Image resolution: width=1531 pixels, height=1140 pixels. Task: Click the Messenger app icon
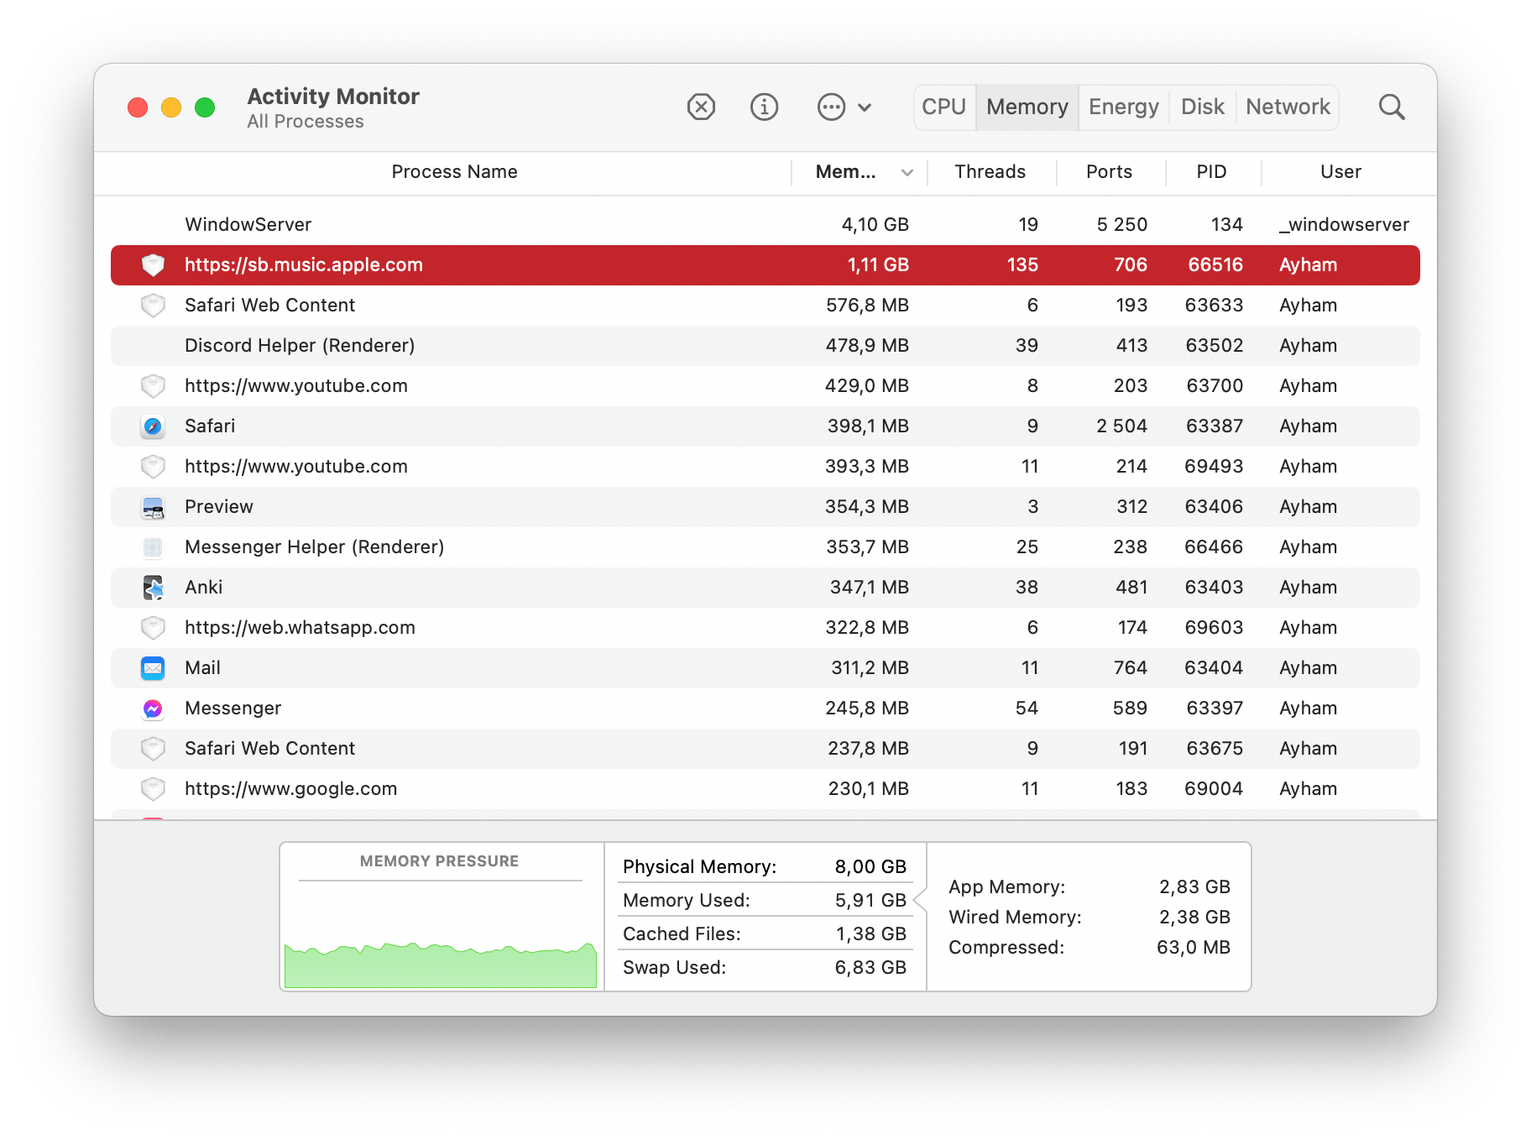(153, 709)
